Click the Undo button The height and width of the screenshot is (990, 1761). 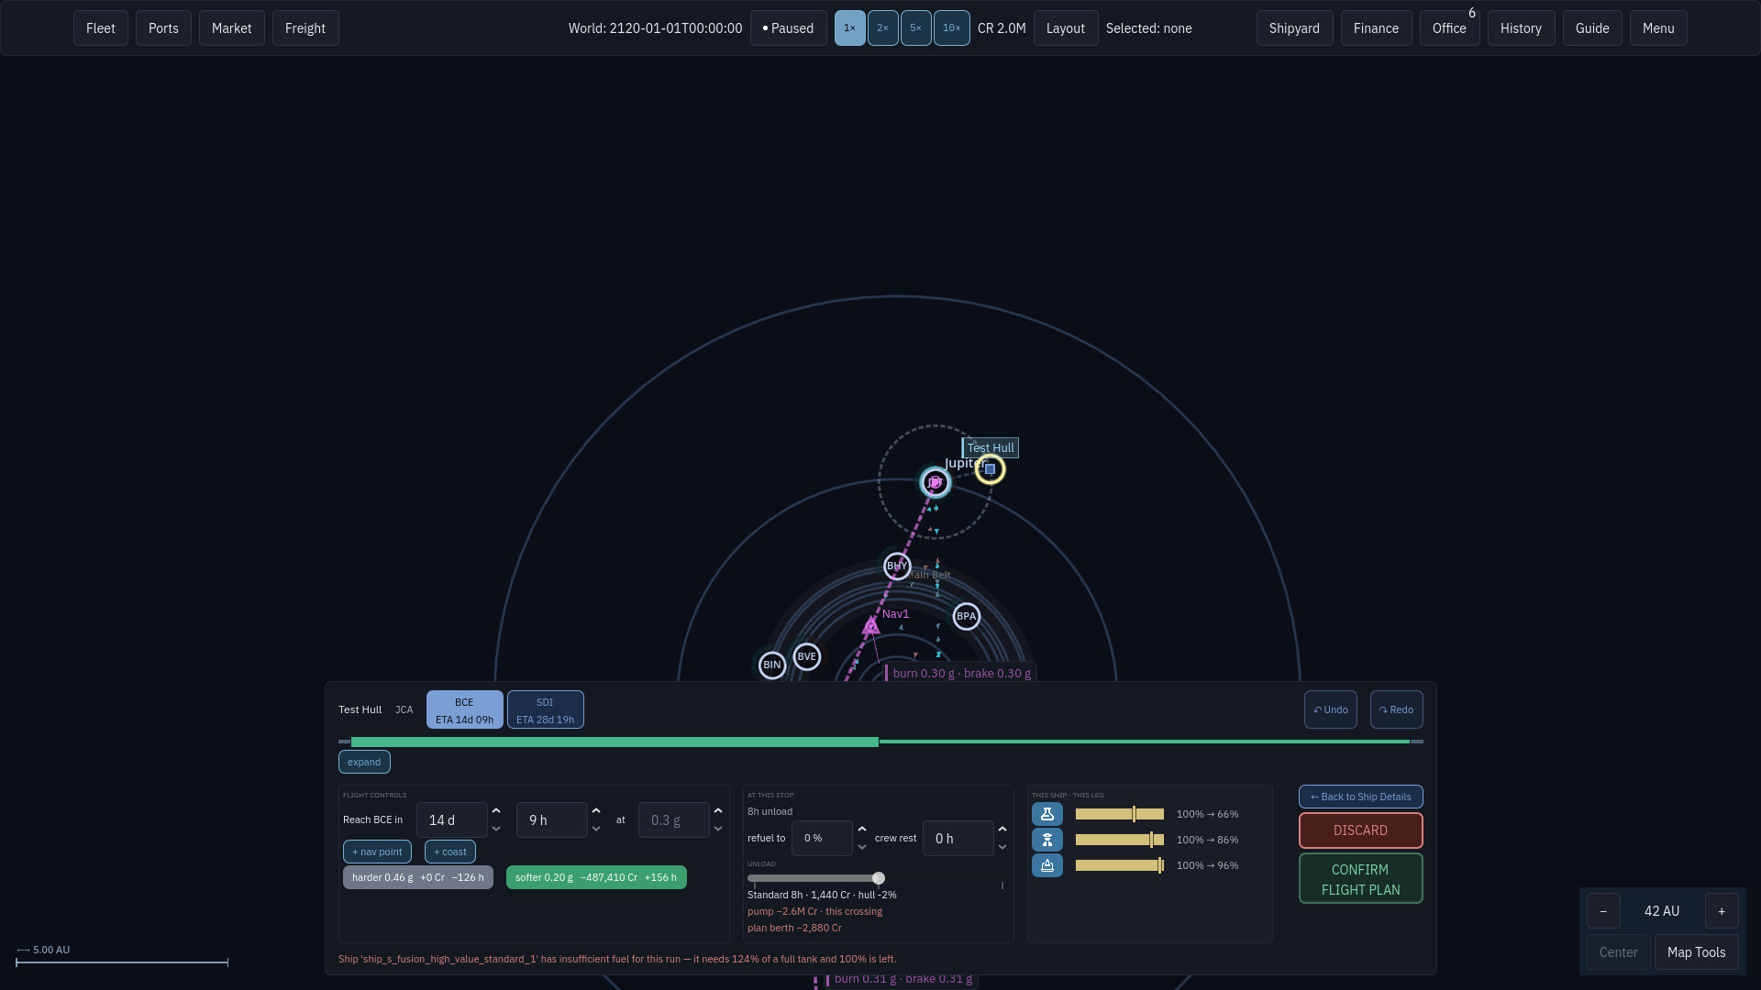[x=1330, y=709]
